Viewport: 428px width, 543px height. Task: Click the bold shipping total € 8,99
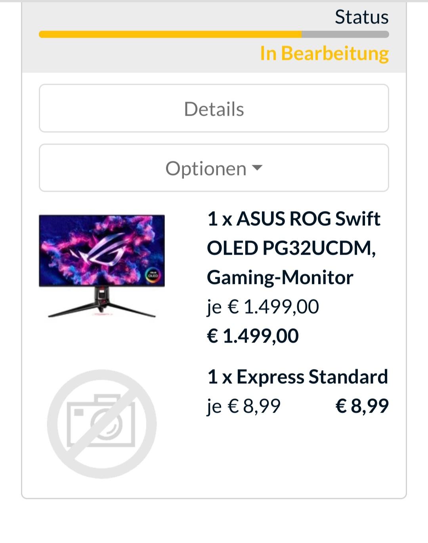click(362, 406)
